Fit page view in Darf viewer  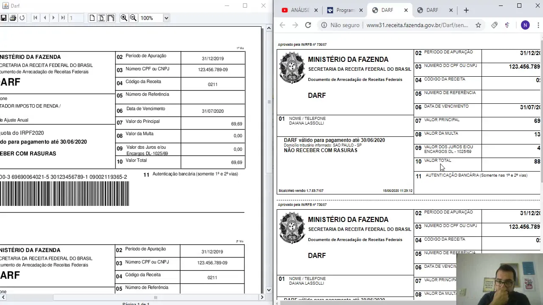(101, 18)
